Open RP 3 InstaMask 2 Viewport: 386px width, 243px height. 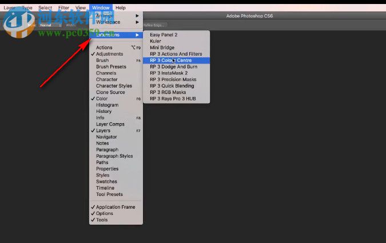[177, 73]
